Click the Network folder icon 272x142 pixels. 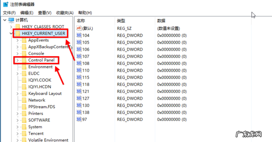pos(24,100)
